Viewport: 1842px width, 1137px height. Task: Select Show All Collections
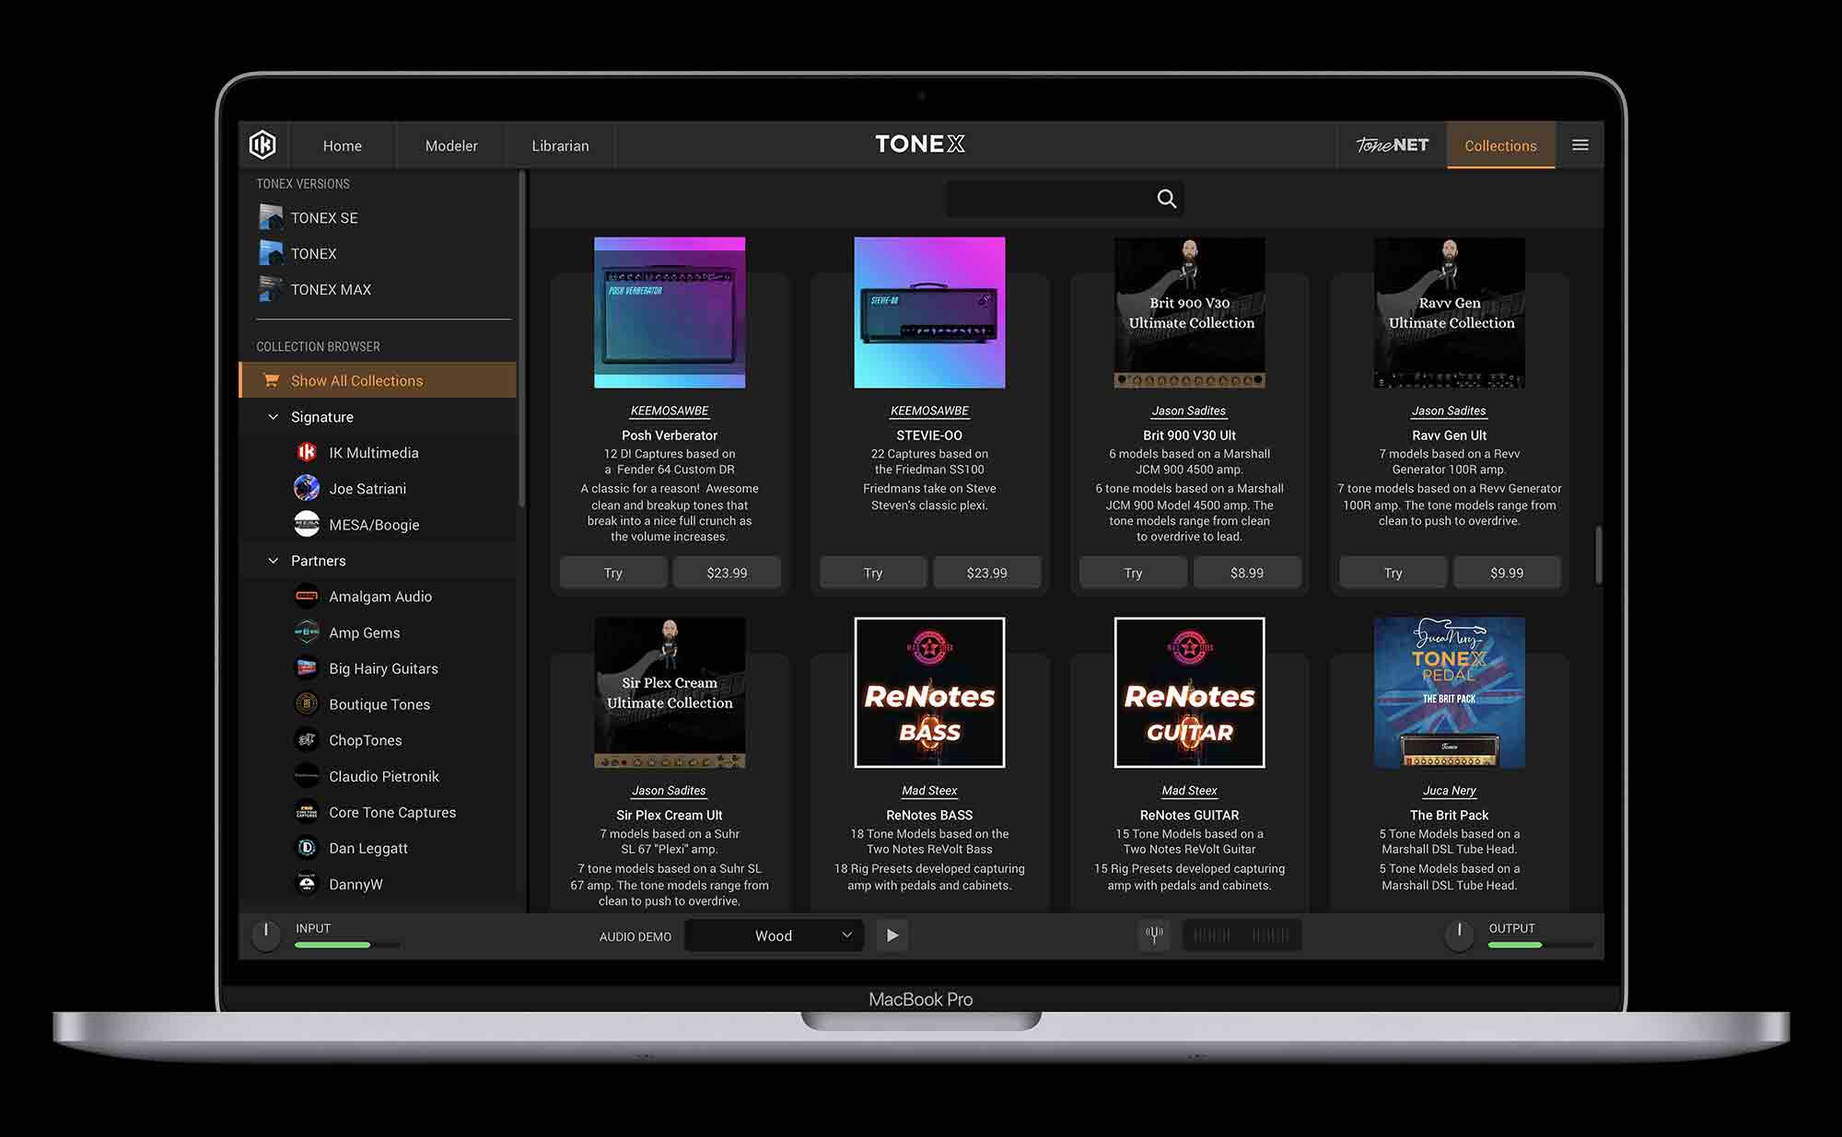coord(378,380)
